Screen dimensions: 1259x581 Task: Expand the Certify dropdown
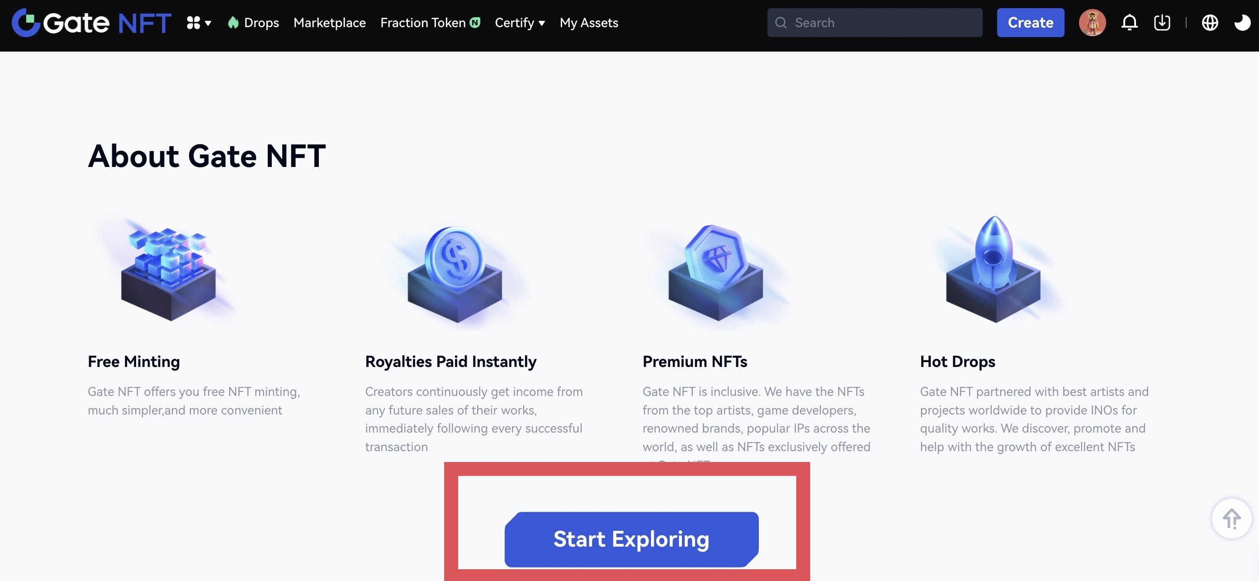point(520,23)
